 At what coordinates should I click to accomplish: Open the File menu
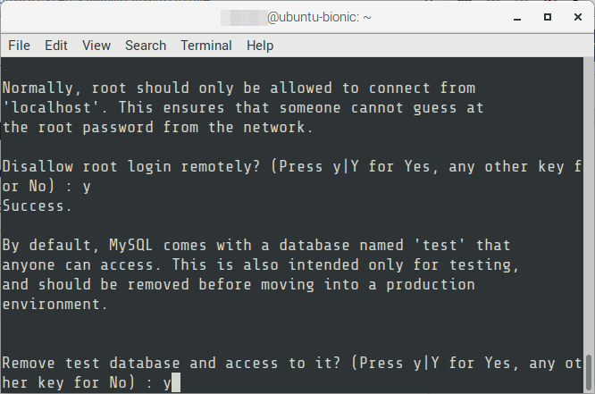pyautogui.click(x=19, y=46)
